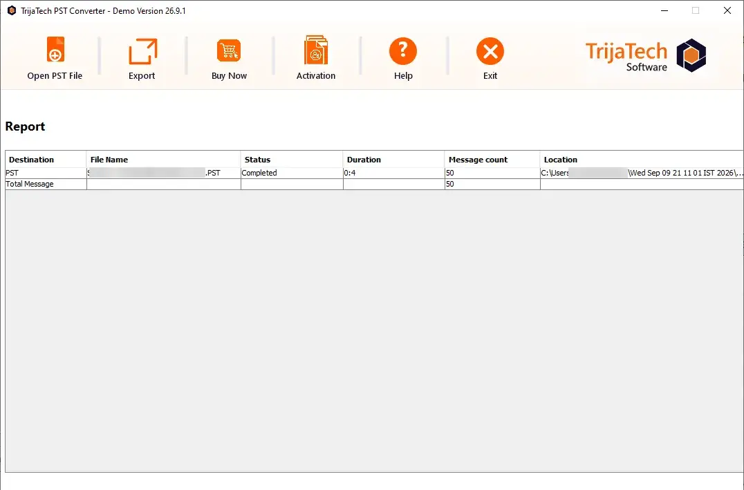Click the C:\Users location path cell
The width and height of the screenshot is (744, 490).
coord(642,173)
